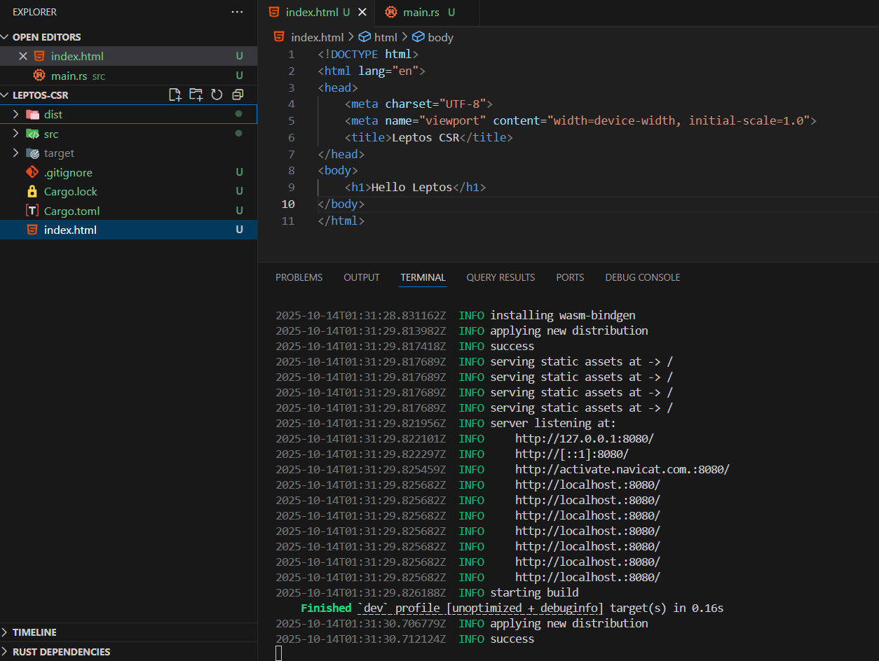Viewport: 879px width, 661px height.
Task: Select the index.html editor tab
Action: coord(316,12)
